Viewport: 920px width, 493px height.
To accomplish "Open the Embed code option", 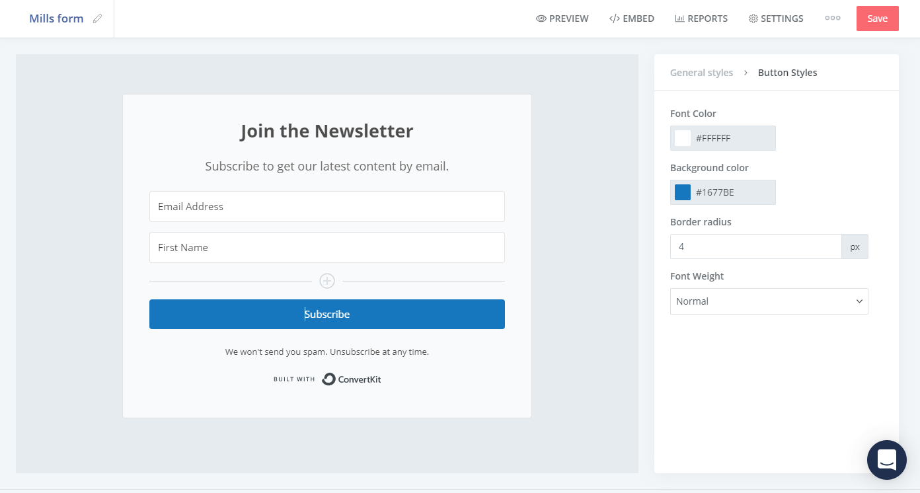I will (632, 19).
